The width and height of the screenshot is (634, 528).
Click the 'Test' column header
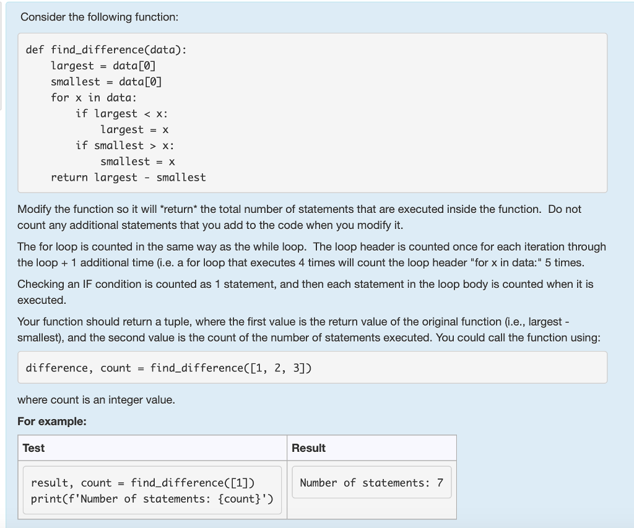[x=33, y=448]
